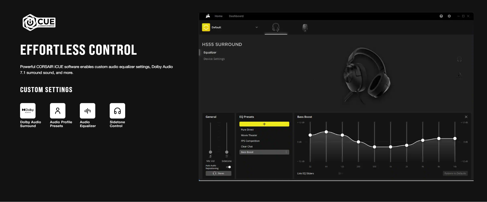Select the Pure Direct preset

tap(247, 130)
